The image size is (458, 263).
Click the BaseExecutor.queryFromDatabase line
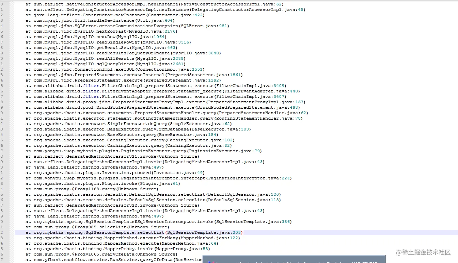pyautogui.click(x=138, y=129)
